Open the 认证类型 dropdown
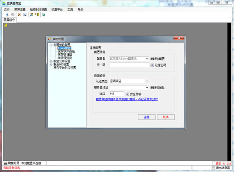Viewport: 234px width, 172px height. coord(147,81)
